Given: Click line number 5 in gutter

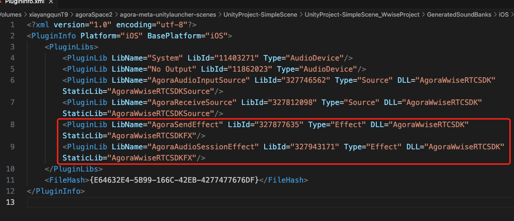Looking at the screenshot, I should click(13, 69).
